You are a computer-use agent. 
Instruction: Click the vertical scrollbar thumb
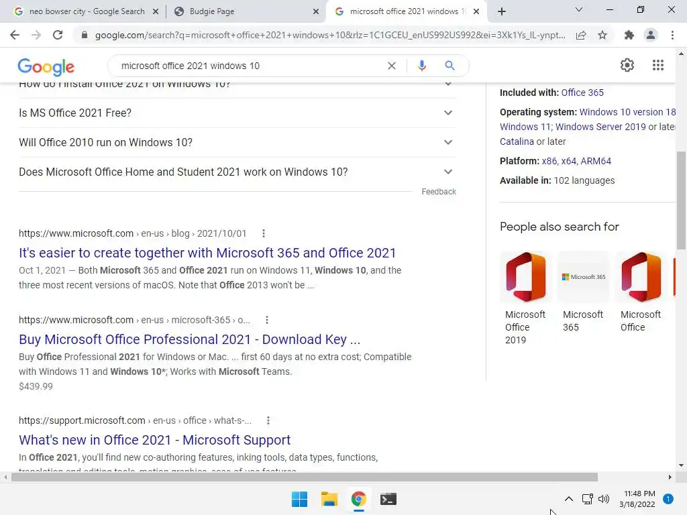681,200
